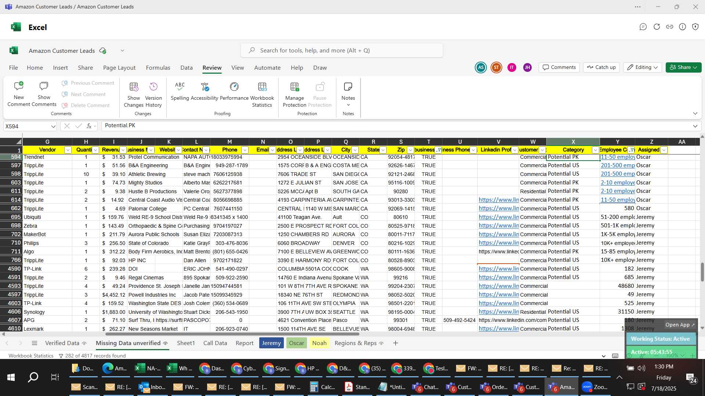705x396 pixels.
Task: Open Assigned column filter dropdown
Action: (x=664, y=150)
